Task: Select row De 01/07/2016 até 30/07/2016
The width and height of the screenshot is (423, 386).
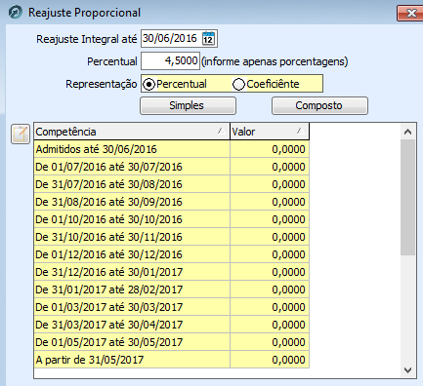Action: click(x=172, y=167)
